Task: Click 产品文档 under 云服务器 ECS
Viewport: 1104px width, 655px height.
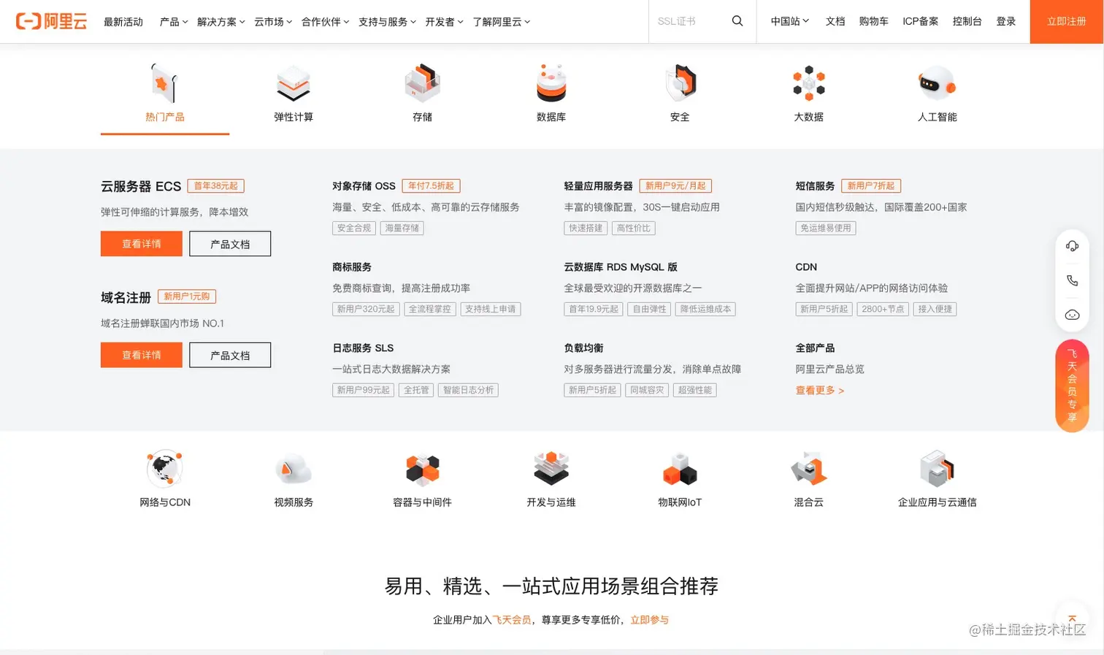Action: point(230,244)
